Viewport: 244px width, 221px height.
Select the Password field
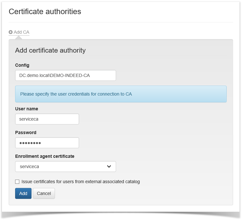click(47, 143)
